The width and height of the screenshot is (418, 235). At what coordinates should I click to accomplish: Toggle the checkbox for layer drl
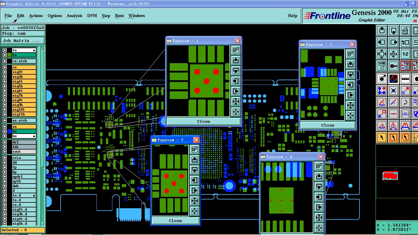click(x=5, y=142)
